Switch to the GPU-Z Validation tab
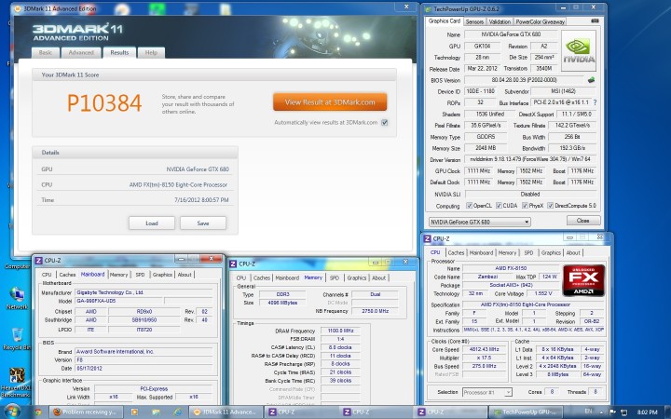 point(500,21)
